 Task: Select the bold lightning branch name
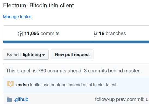click(32, 55)
